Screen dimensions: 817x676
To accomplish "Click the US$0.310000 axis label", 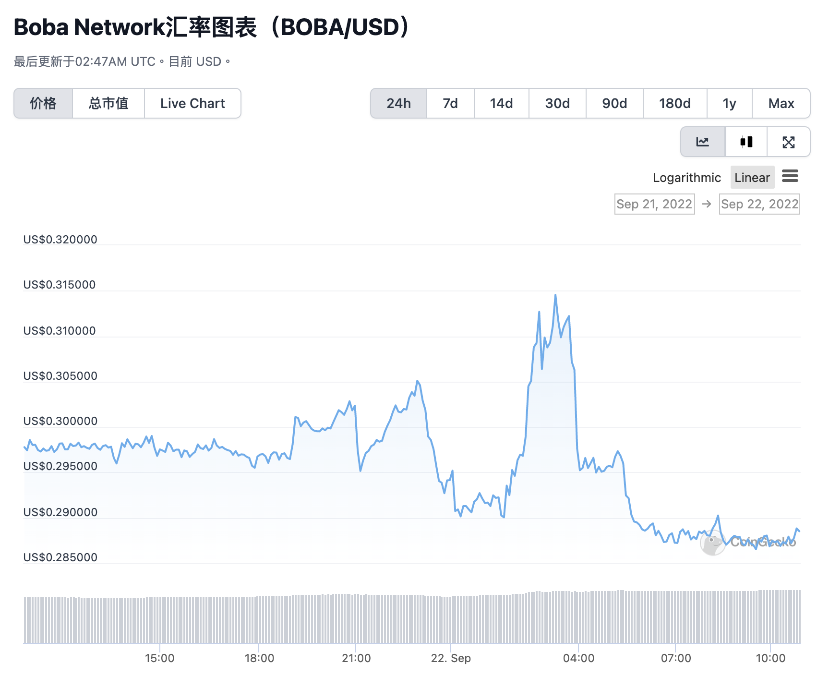I will (60, 331).
